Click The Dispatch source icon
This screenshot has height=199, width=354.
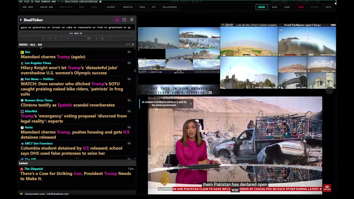(22, 169)
